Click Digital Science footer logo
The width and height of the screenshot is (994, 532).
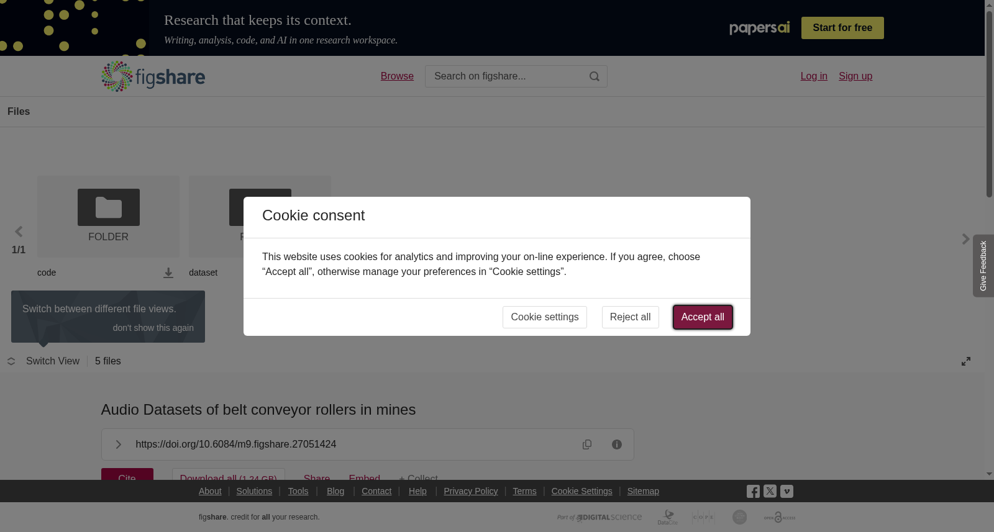tap(600, 517)
